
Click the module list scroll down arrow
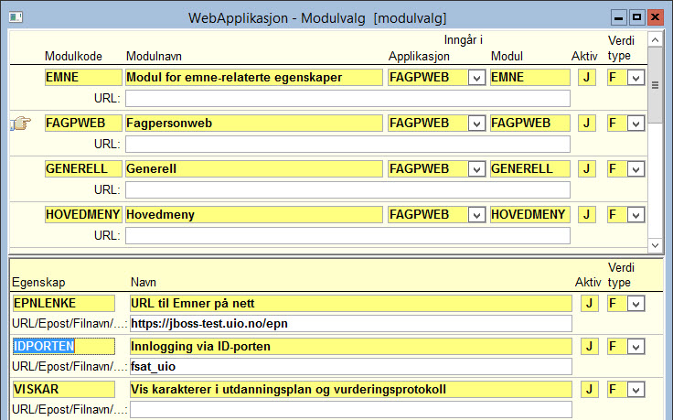click(655, 245)
